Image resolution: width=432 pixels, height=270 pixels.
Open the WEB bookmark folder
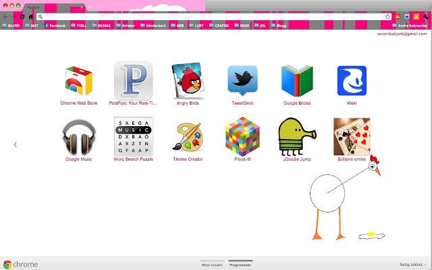(x=177, y=26)
